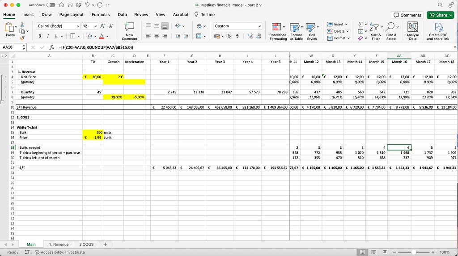Open the Custom number format dropdown
458x256 pixels.
click(259, 26)
